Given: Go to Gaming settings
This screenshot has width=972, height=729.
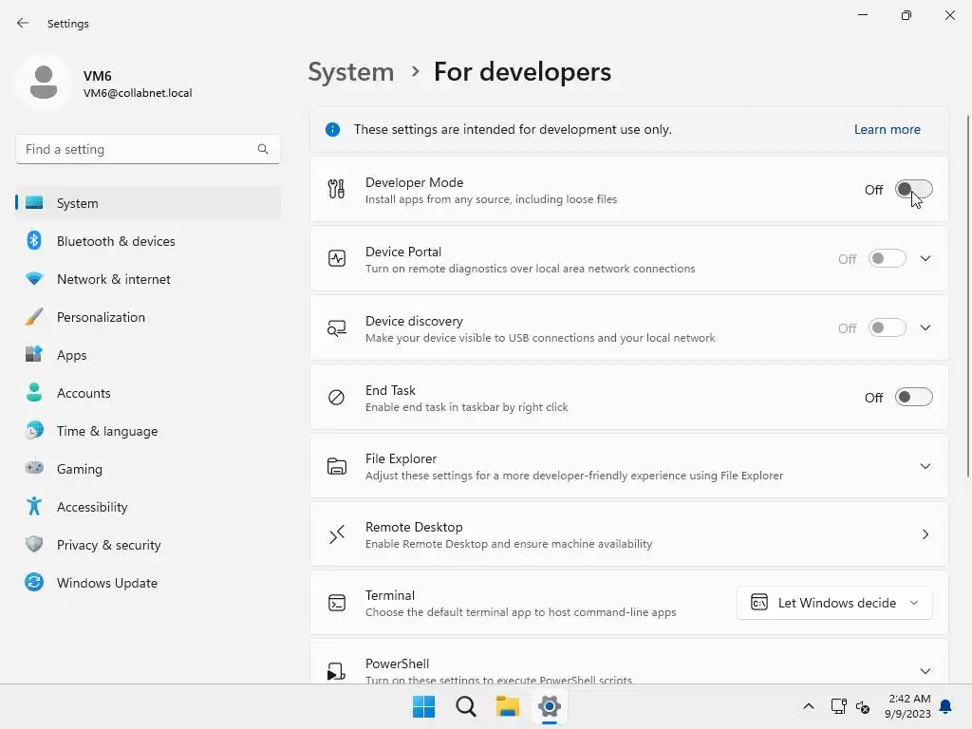Looking at the screenshot, I should (x=148, y=469).
